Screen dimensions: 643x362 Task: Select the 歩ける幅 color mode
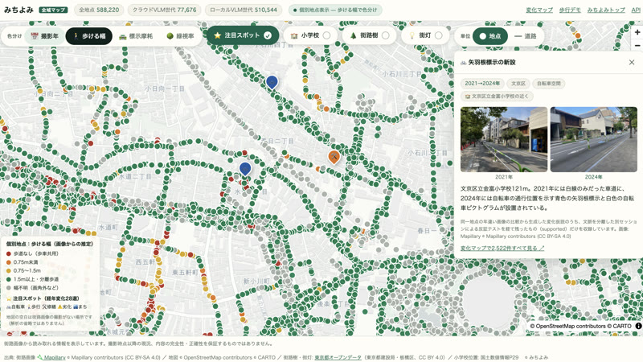(89, 36)
